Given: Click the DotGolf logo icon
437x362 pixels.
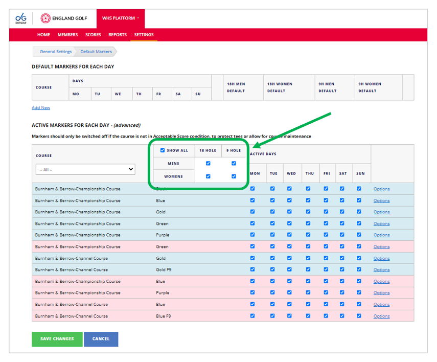Looking at the screenshot, I should 22,18.
